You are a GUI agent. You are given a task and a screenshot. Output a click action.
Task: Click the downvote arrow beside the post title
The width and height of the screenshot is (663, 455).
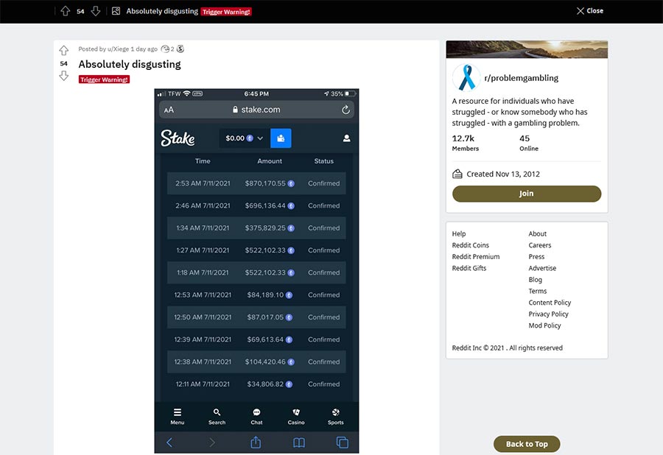click(x=64, y=76)
